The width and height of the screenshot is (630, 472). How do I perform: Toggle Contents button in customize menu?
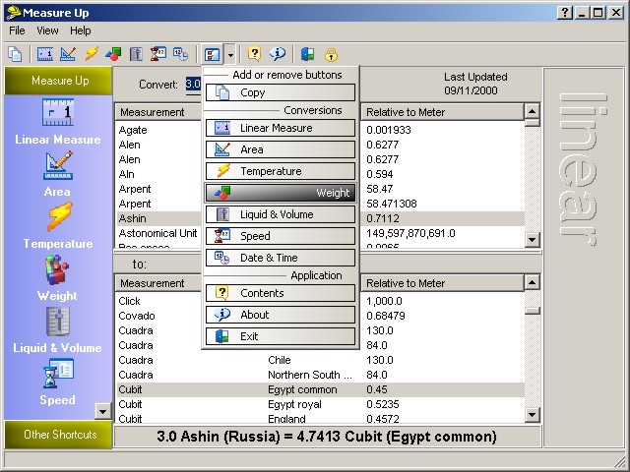(x=281, y=293)
